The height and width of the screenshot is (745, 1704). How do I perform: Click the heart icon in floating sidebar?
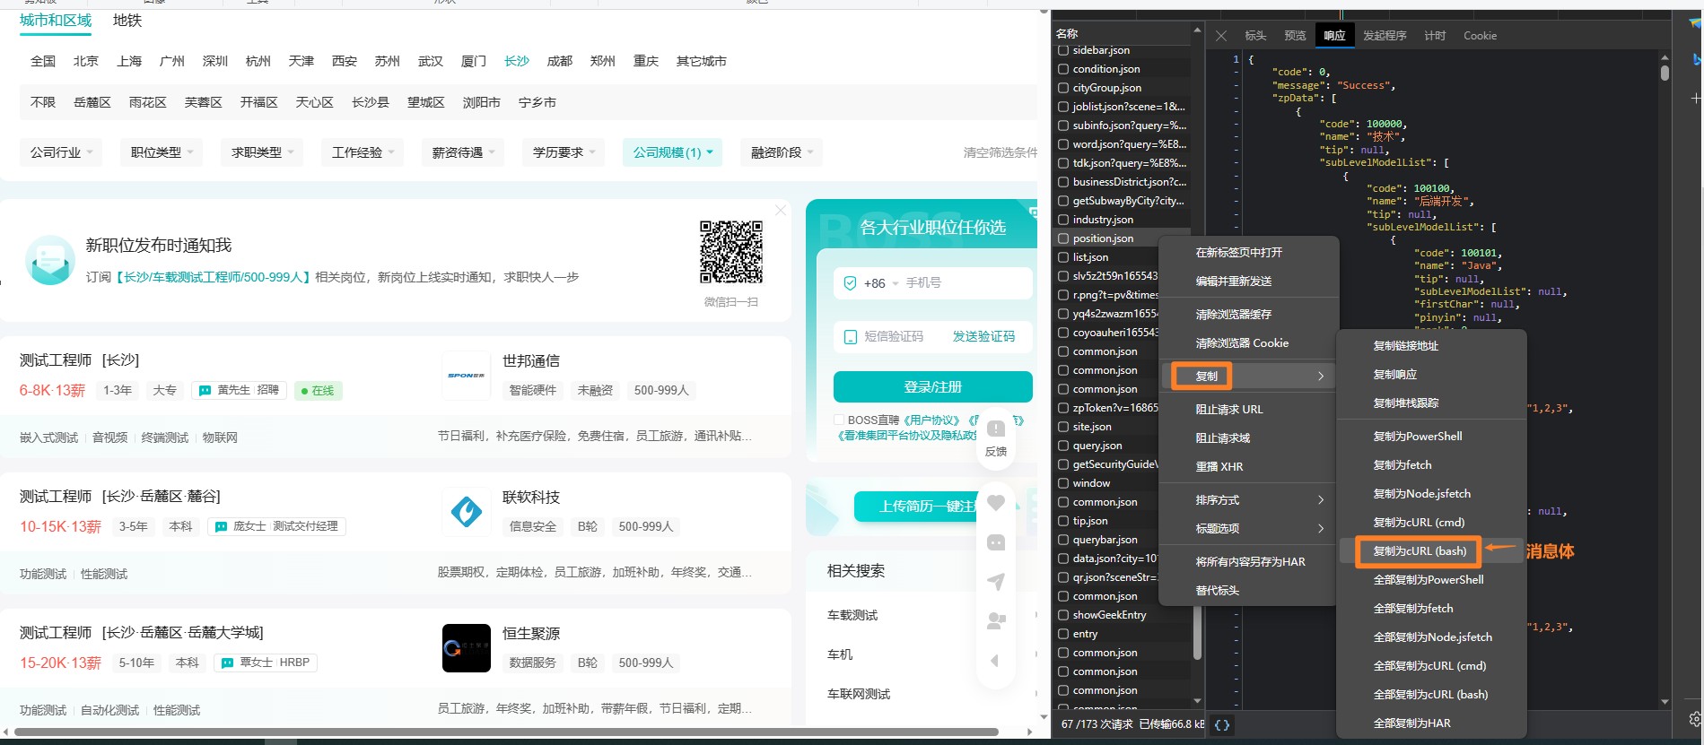click(996, 503)
